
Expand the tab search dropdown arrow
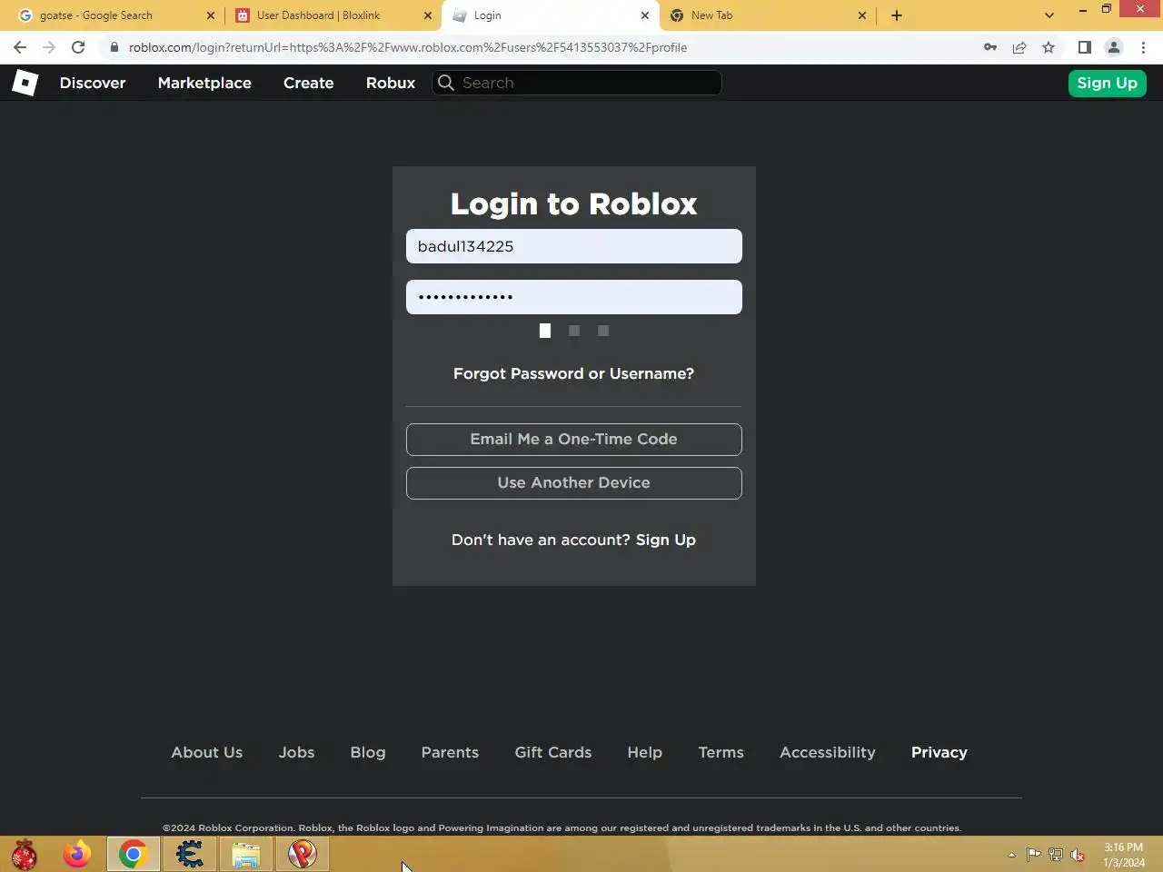[1049, 15]
